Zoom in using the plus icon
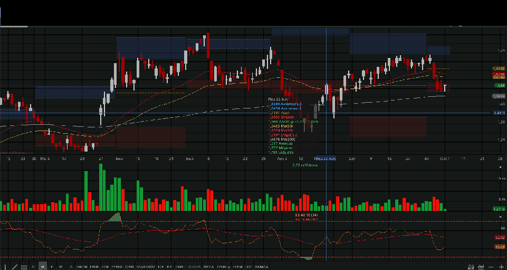 [x=502, y=267]
